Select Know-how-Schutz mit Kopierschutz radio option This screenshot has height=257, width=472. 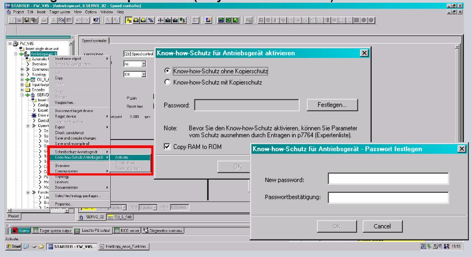pyautogui.click(x=167, y=82)
